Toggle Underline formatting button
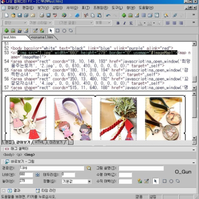The width and height of the screenshot is (199, 199). pos(131,23)
